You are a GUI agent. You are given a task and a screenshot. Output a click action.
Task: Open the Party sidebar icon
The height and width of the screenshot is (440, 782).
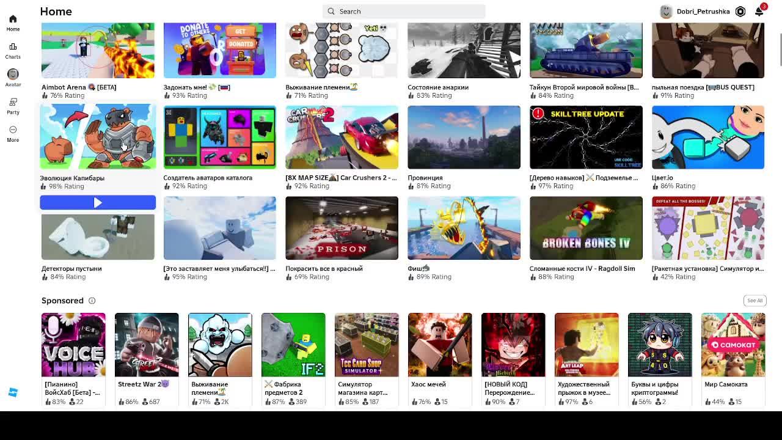click(13, 106)
